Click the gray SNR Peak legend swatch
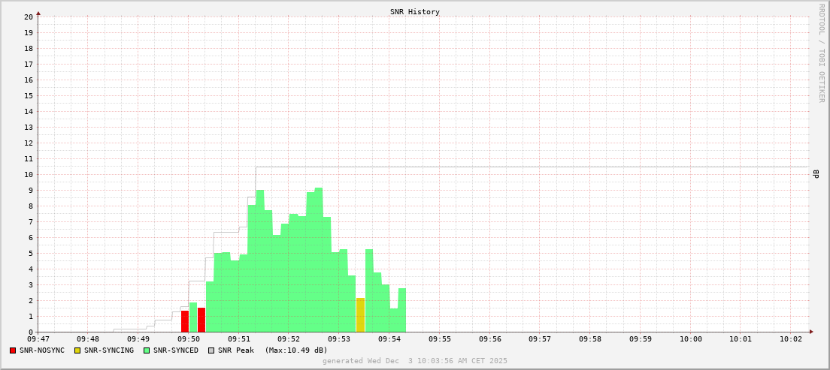Image resolution: width=830 pixels, height=370 pixels. [x=211, y=350]
